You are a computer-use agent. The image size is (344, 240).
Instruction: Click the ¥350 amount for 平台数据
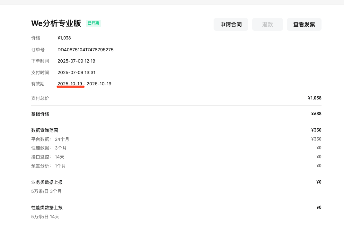tap(316, 139)
